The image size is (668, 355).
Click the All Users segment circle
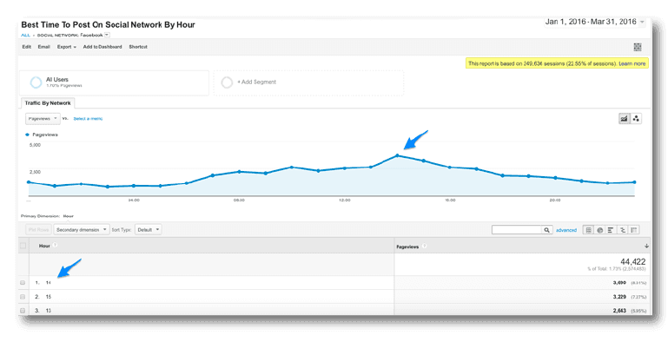click(36, 82)
